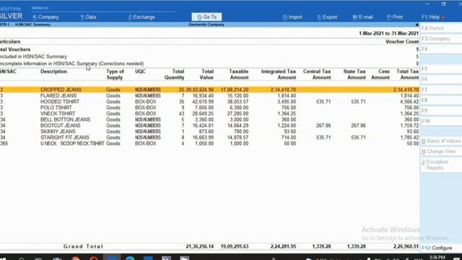The width and height of the screenshot is (462, 260).
Task: Click Grand Total tax amount 2,26,960.51
Action: (x=406, y=246)
